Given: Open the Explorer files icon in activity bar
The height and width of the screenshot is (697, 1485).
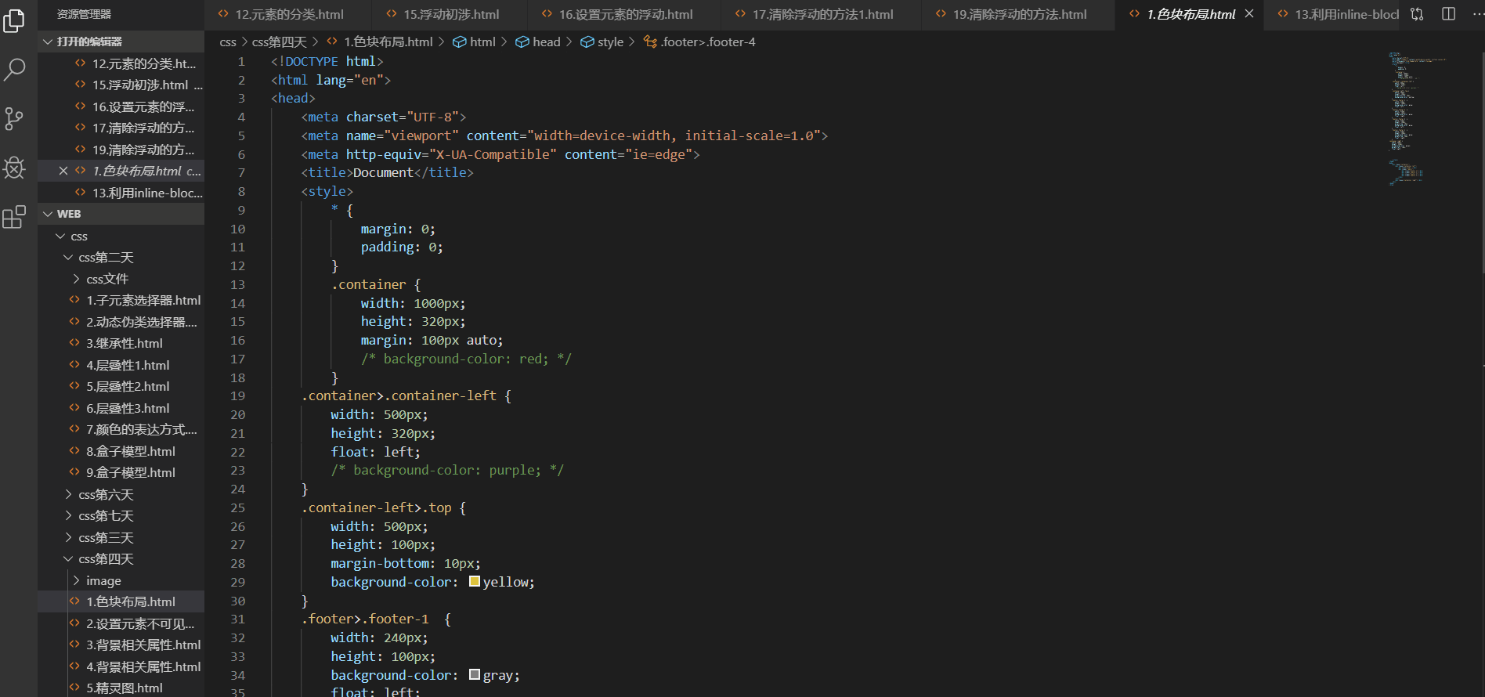Looking at the screenshot, I should tap(14, 20).
